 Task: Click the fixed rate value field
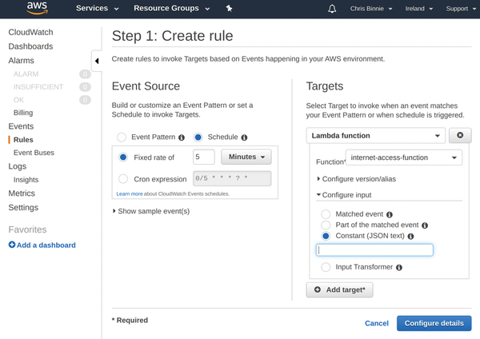pos(203,157)
